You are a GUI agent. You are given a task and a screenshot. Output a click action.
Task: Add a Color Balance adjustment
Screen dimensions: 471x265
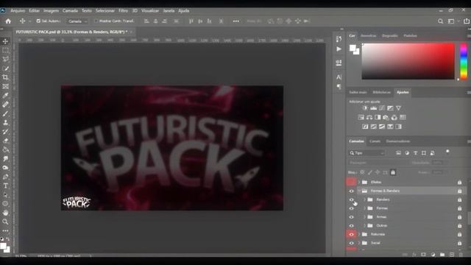coord(369,118)
